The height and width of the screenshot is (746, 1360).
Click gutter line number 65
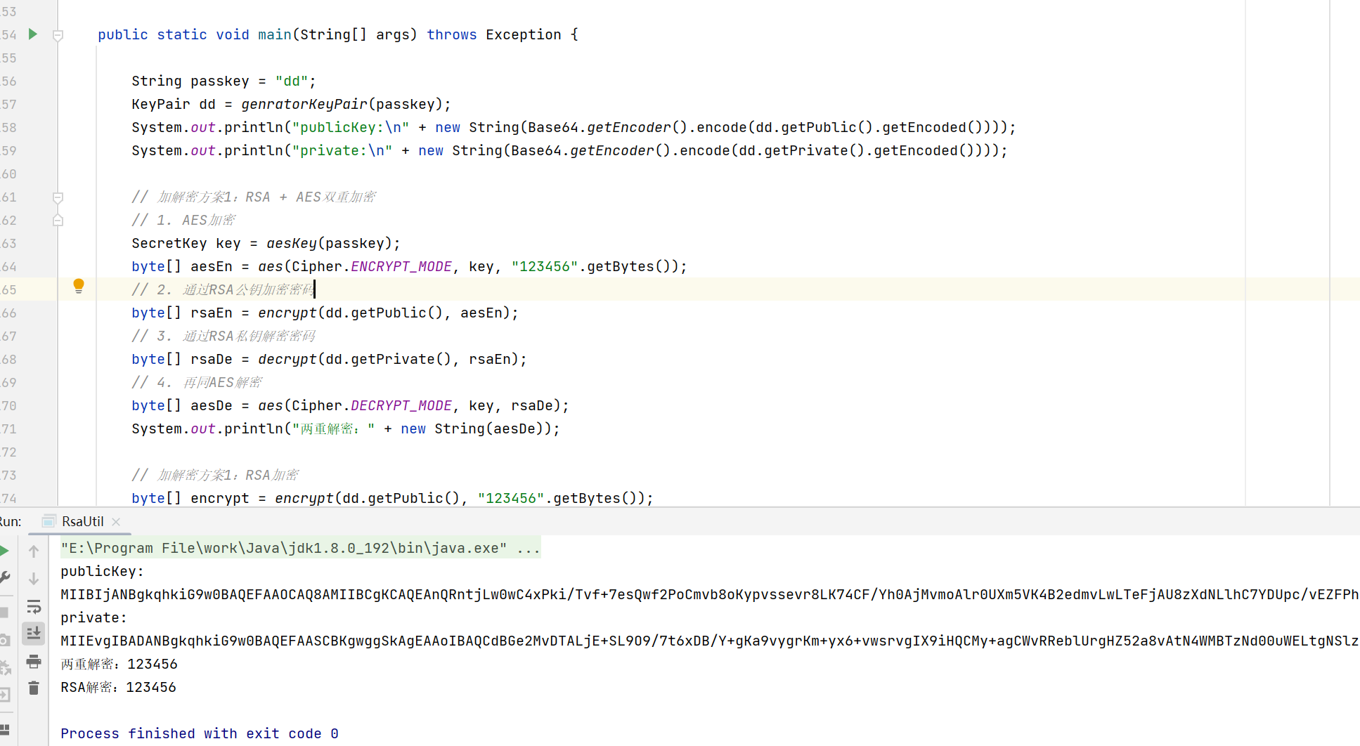coord(9,289)
